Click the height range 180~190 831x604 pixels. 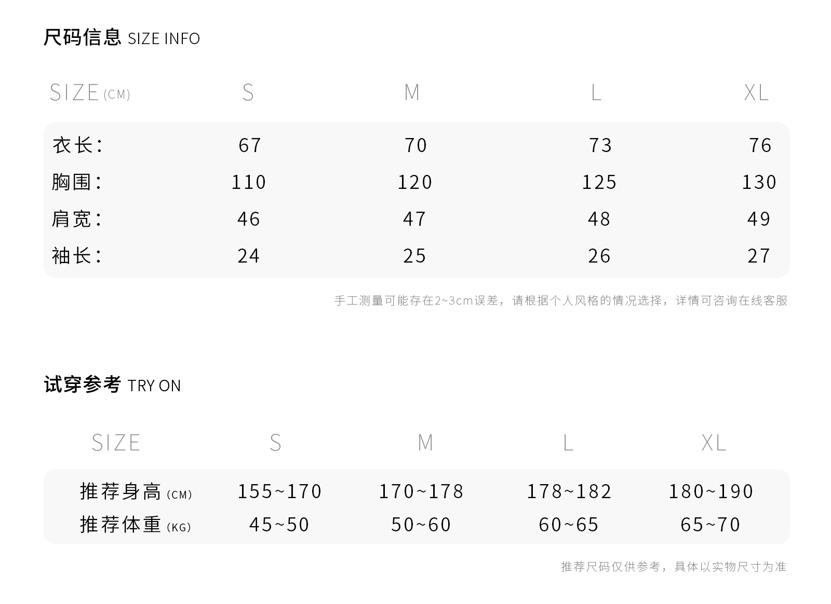tap(711, 491)
